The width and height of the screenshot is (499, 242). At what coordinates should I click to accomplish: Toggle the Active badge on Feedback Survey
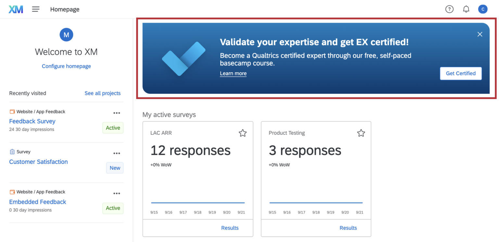(113, 128)
